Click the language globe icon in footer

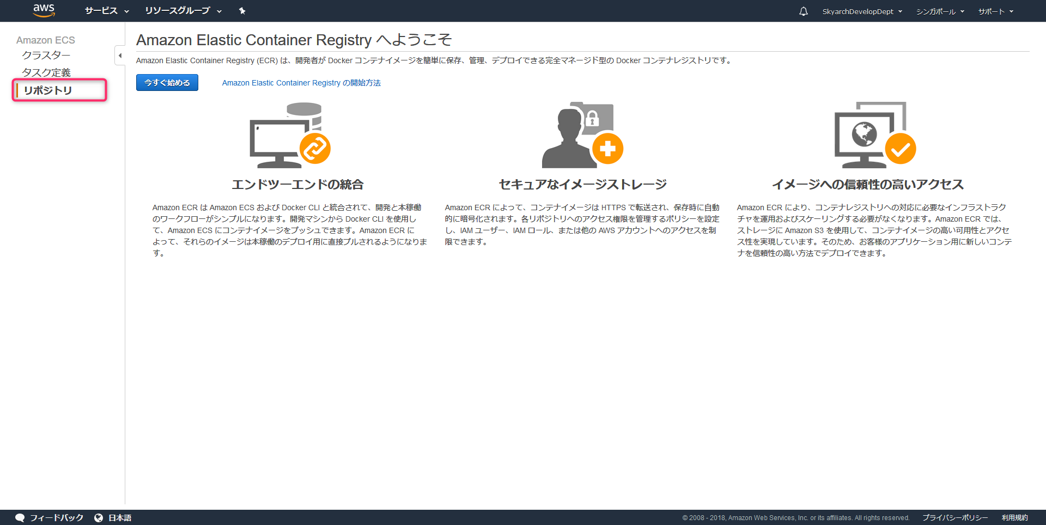click(x=99, y=518)
